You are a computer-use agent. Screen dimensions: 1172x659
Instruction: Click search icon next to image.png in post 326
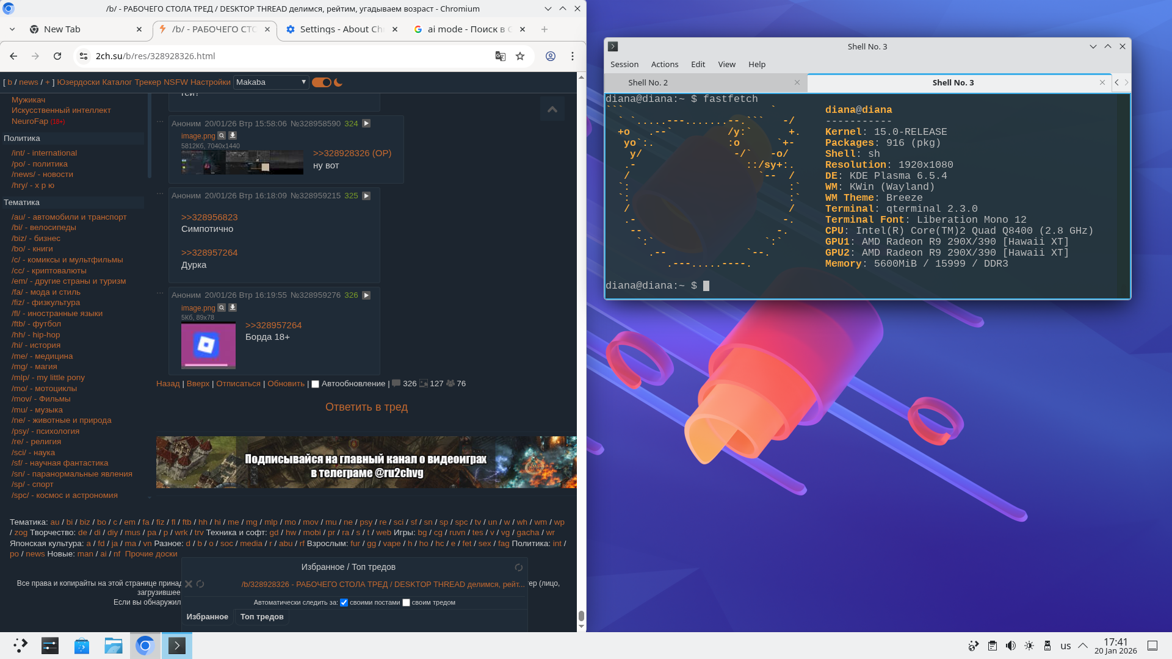222,308
